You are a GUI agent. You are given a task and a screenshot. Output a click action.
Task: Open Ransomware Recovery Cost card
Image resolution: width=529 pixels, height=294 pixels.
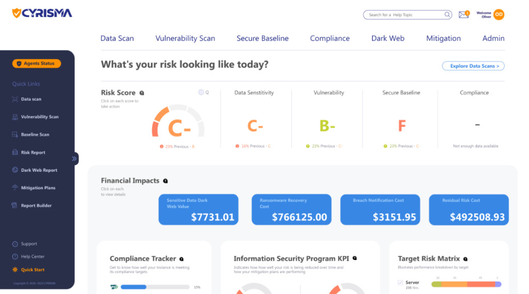(291, 209)
